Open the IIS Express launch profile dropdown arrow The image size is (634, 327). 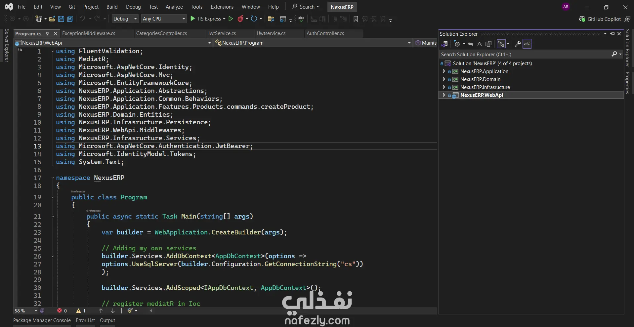(224, 19)
